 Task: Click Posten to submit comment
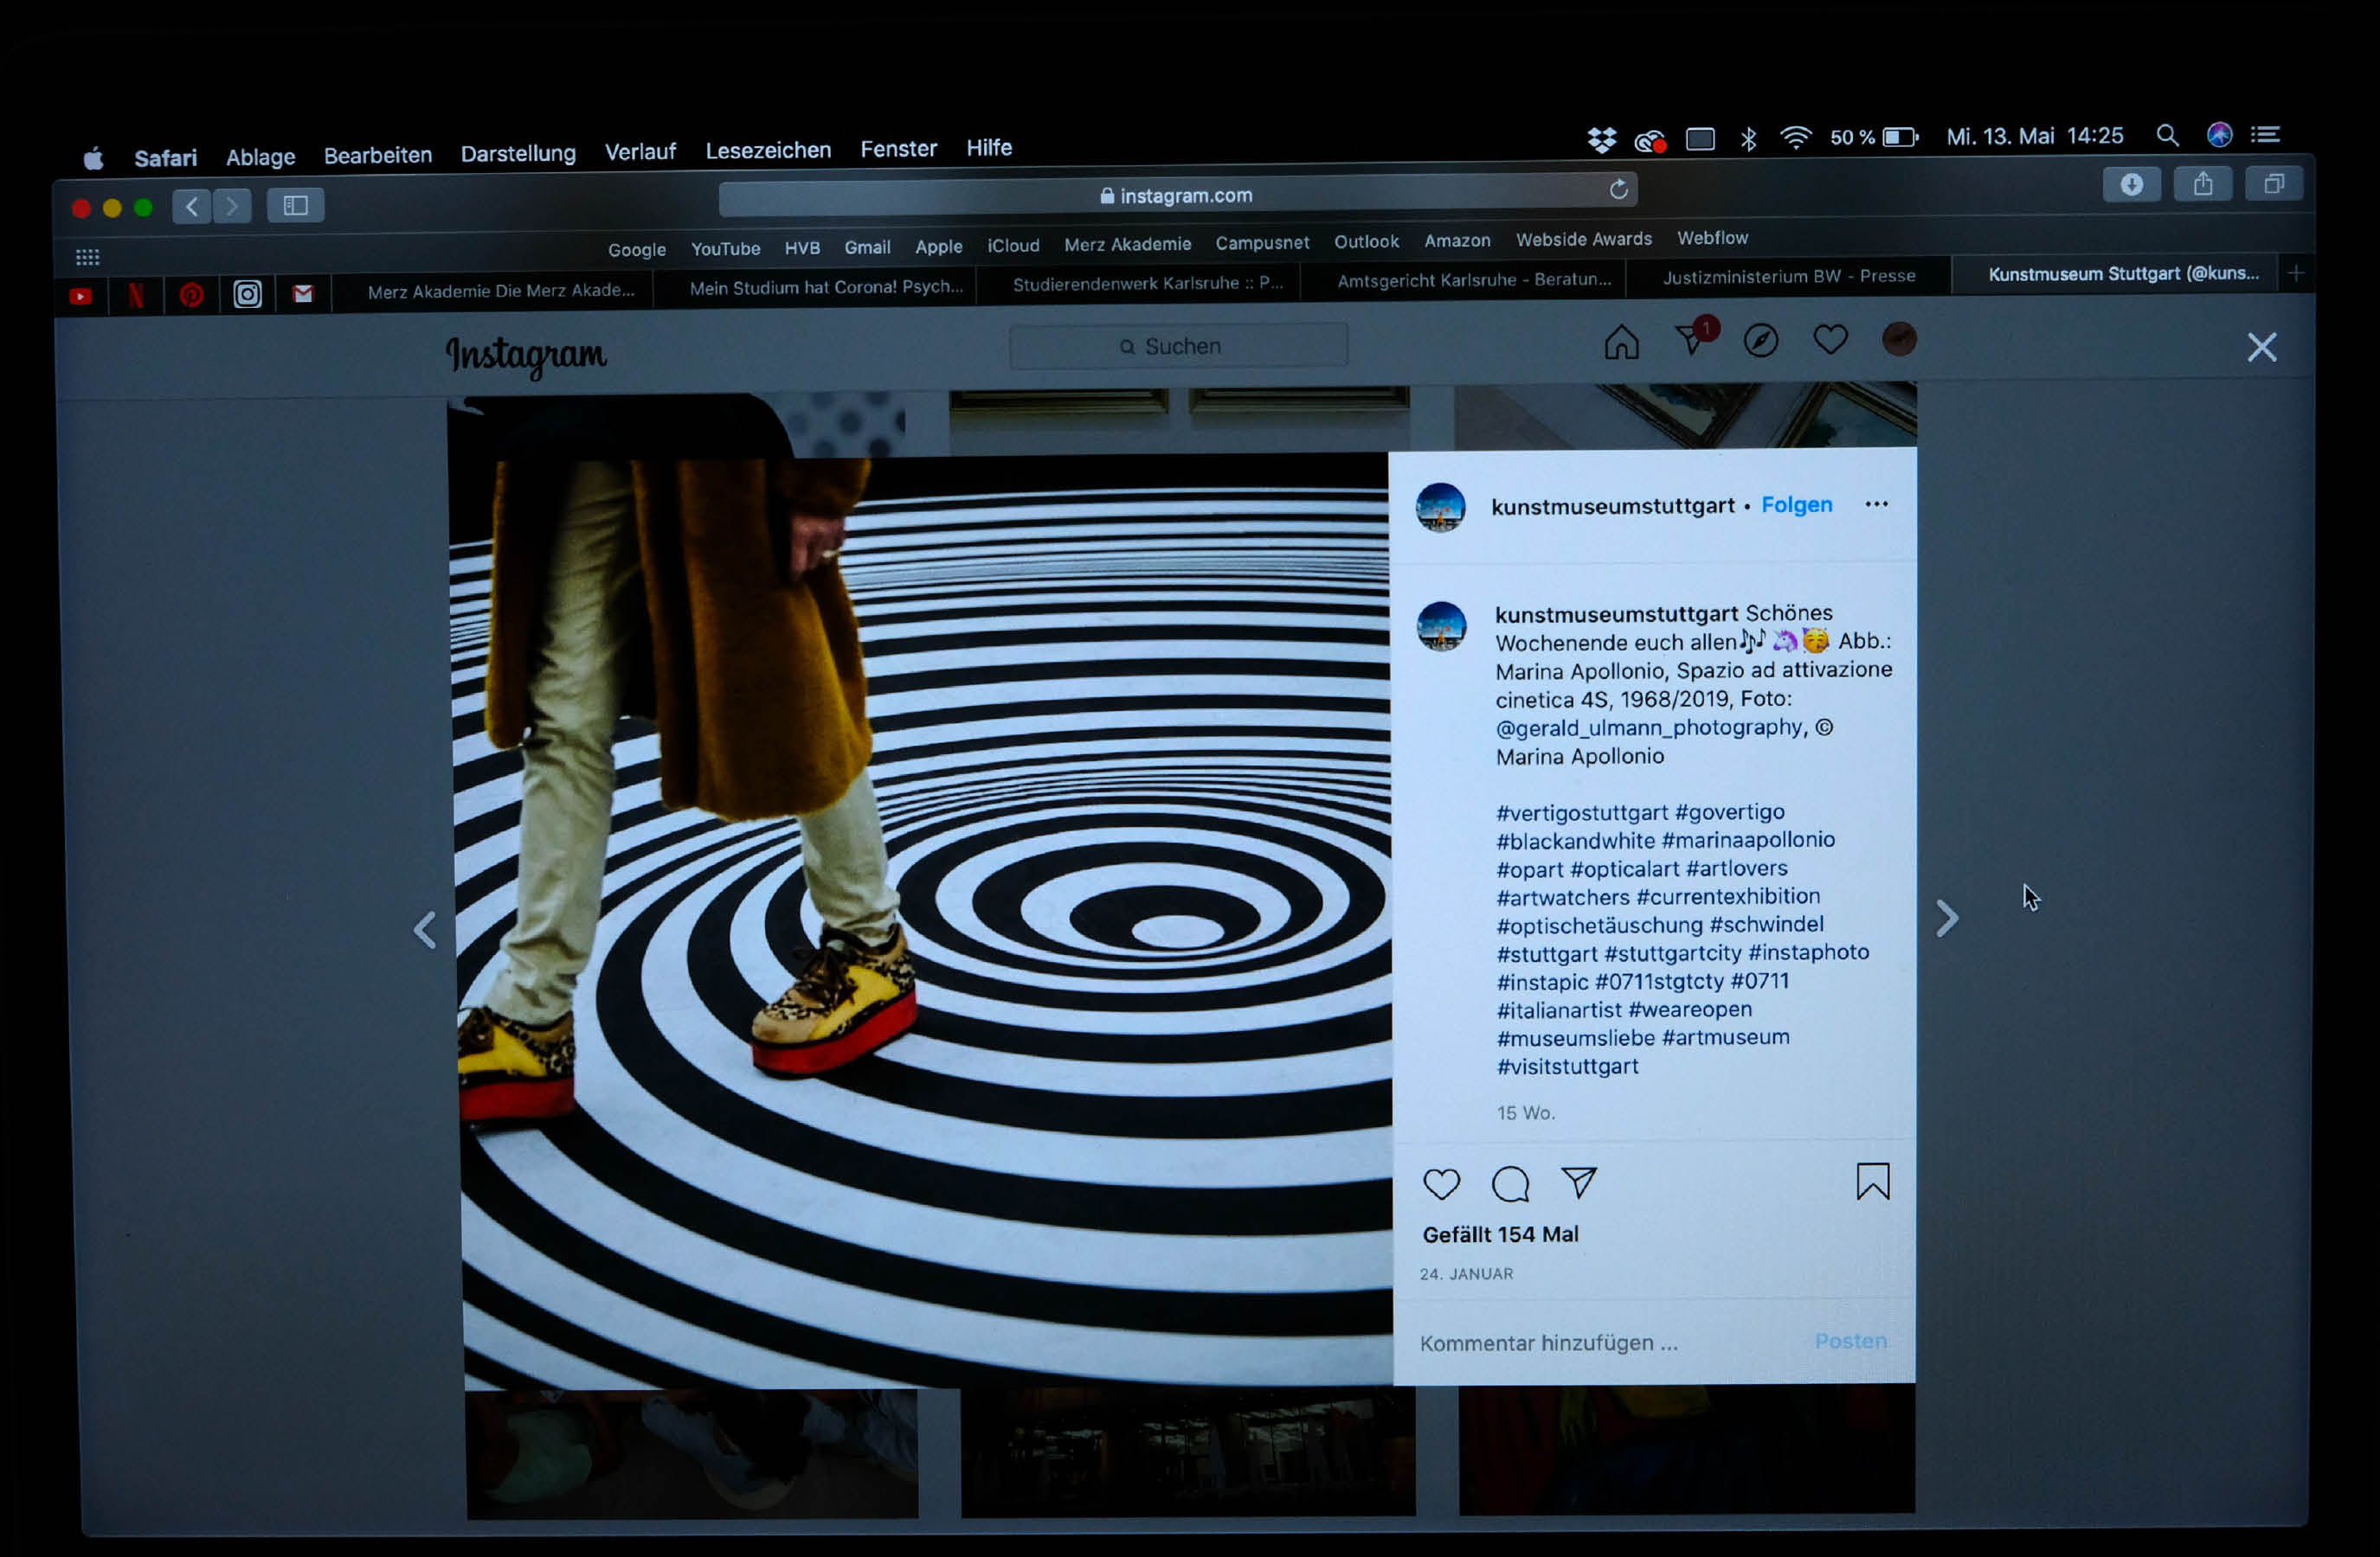pos(1850,1341)
